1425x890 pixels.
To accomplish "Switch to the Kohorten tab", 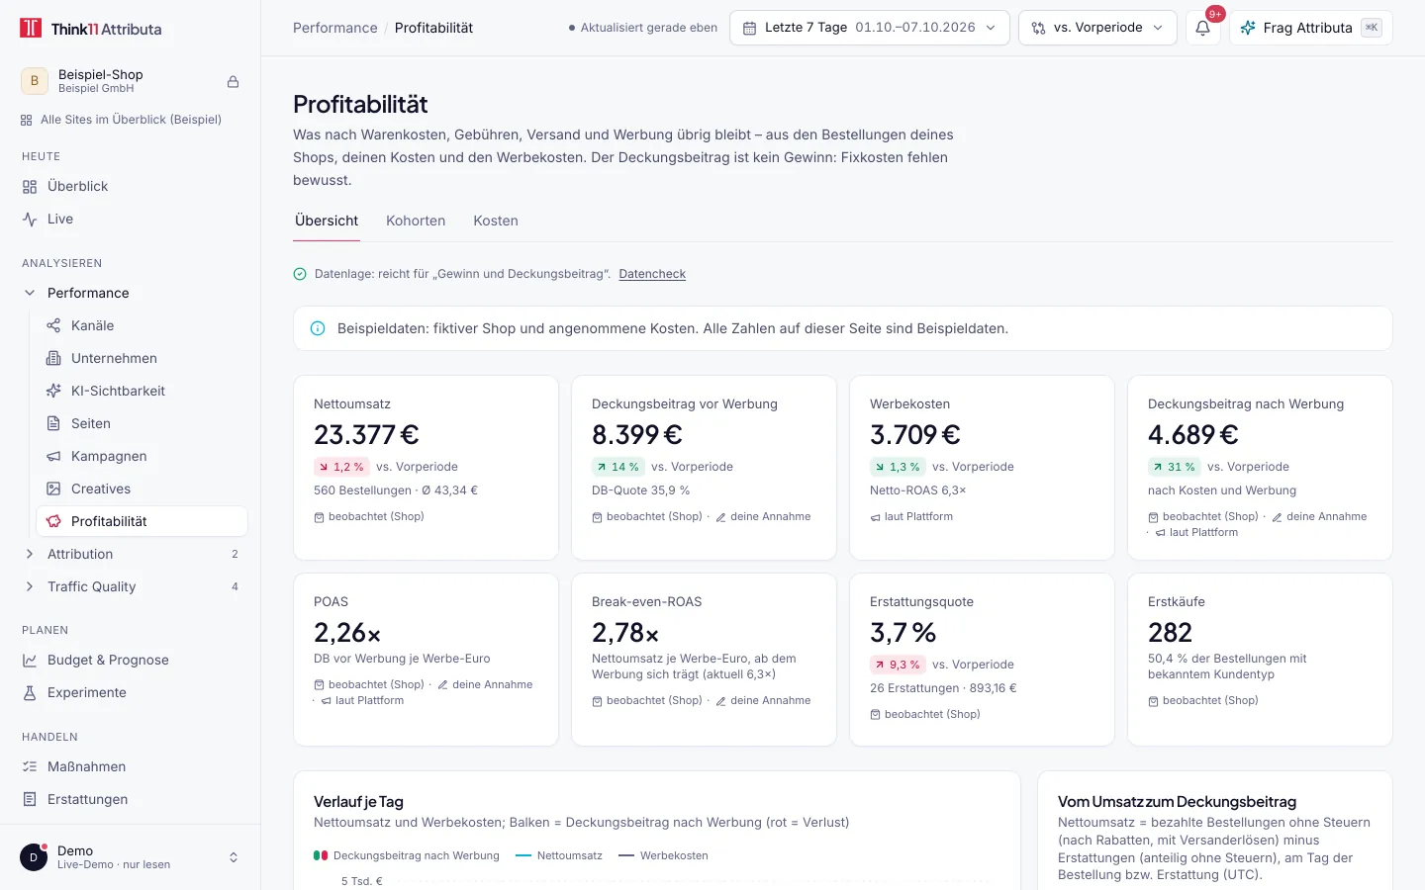I will click(416, 221).
